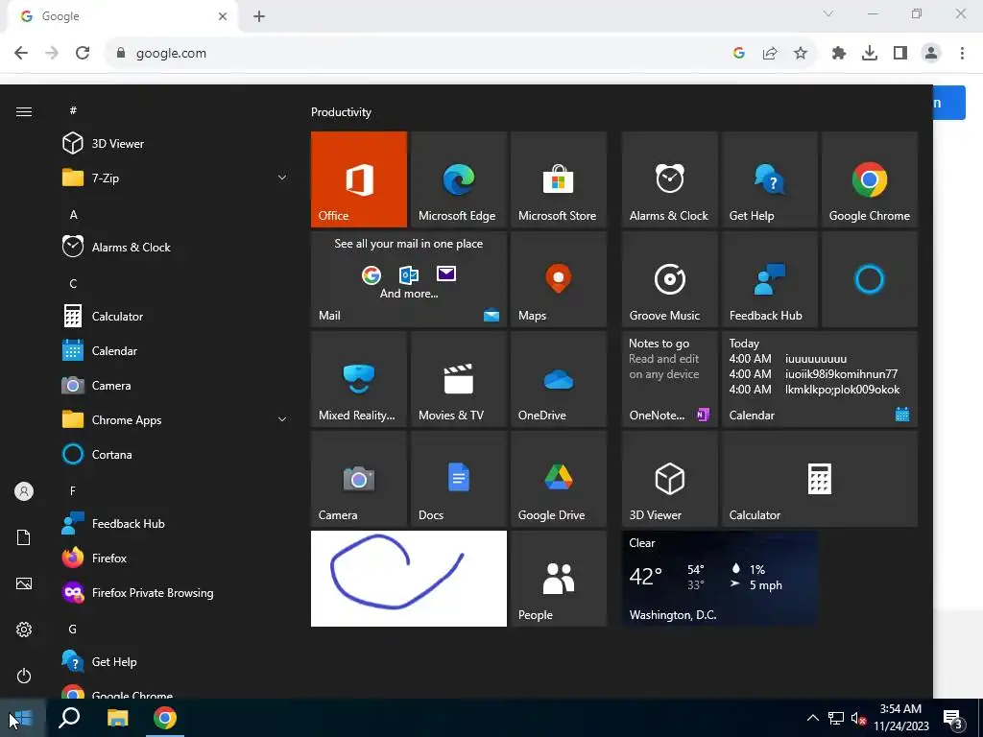This screenshot has width=983, height=737.
Task: Launch Firefox Private Browsing from app list
Action: 175,592
